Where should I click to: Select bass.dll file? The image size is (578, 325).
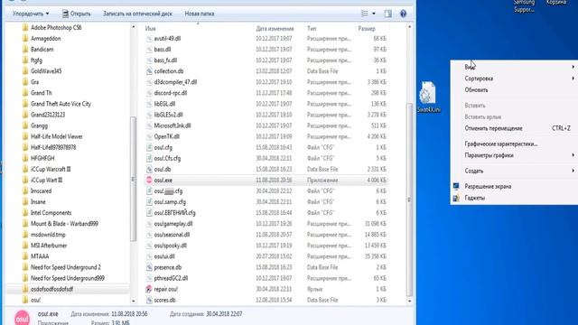tap(163, 50)
